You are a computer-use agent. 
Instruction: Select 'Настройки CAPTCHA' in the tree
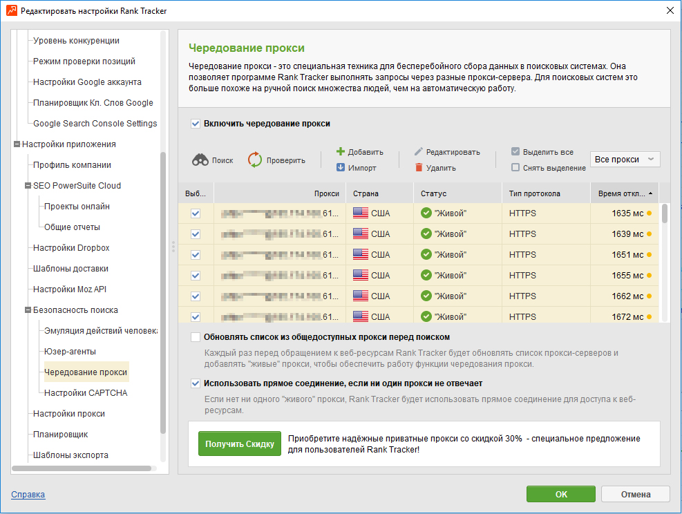[86, 392]
